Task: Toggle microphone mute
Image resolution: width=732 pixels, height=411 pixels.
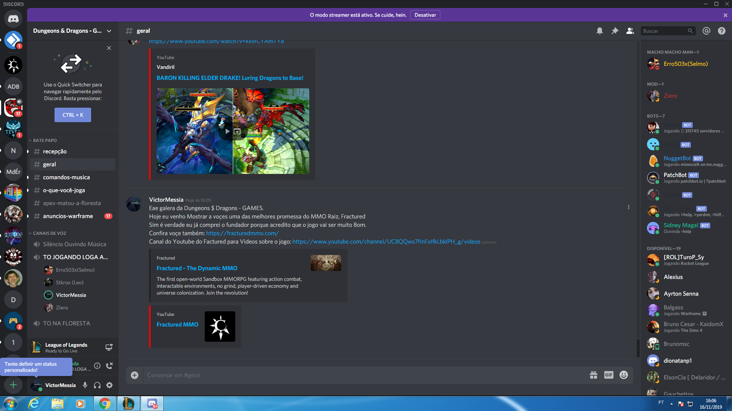Action: click(x=85, y=385)
